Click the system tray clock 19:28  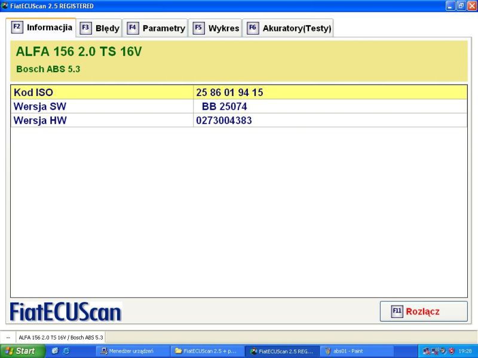(x=465, y=351)
